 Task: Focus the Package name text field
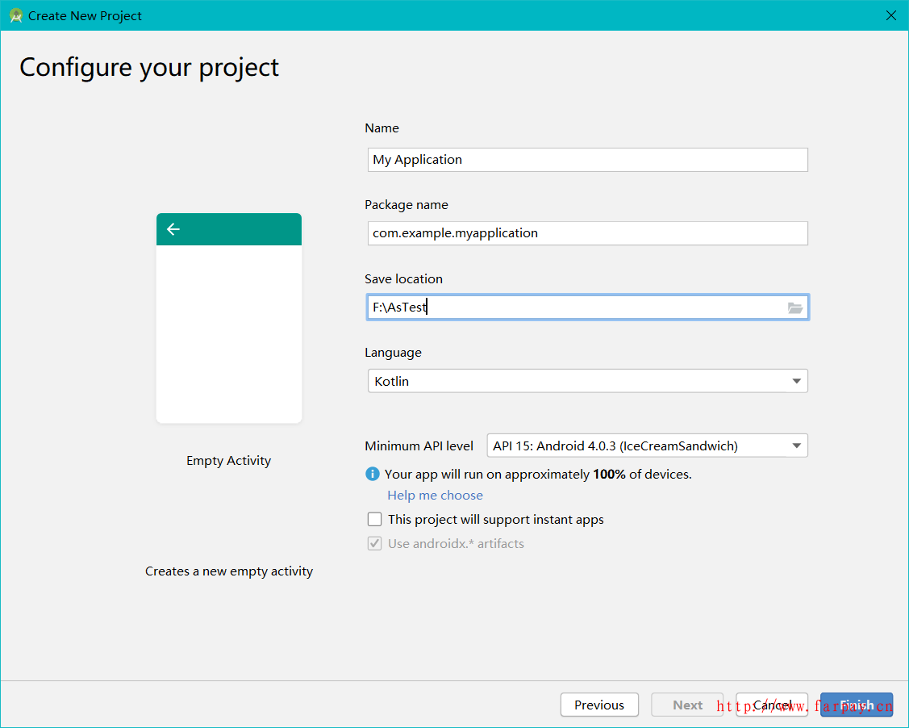(x=587, y=233)
